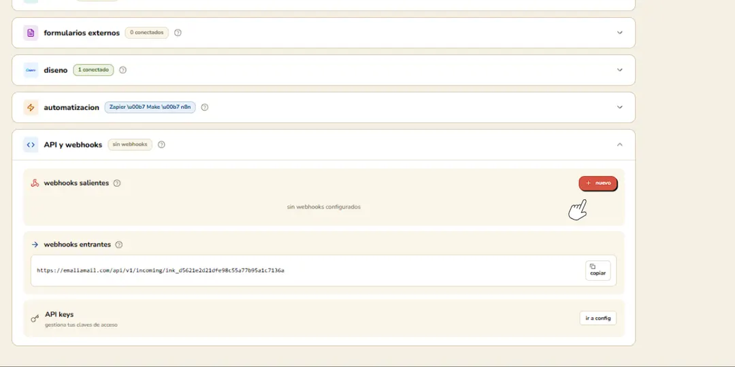
Task: Open help tooltip next to formularios externos
Action: tap(178, 33)
